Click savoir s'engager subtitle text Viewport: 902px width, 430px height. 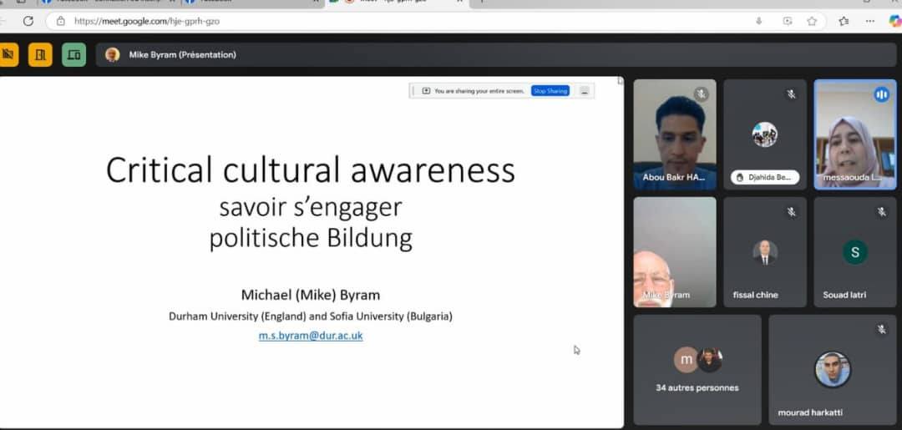pyautogui.click(x=311, y=208)
